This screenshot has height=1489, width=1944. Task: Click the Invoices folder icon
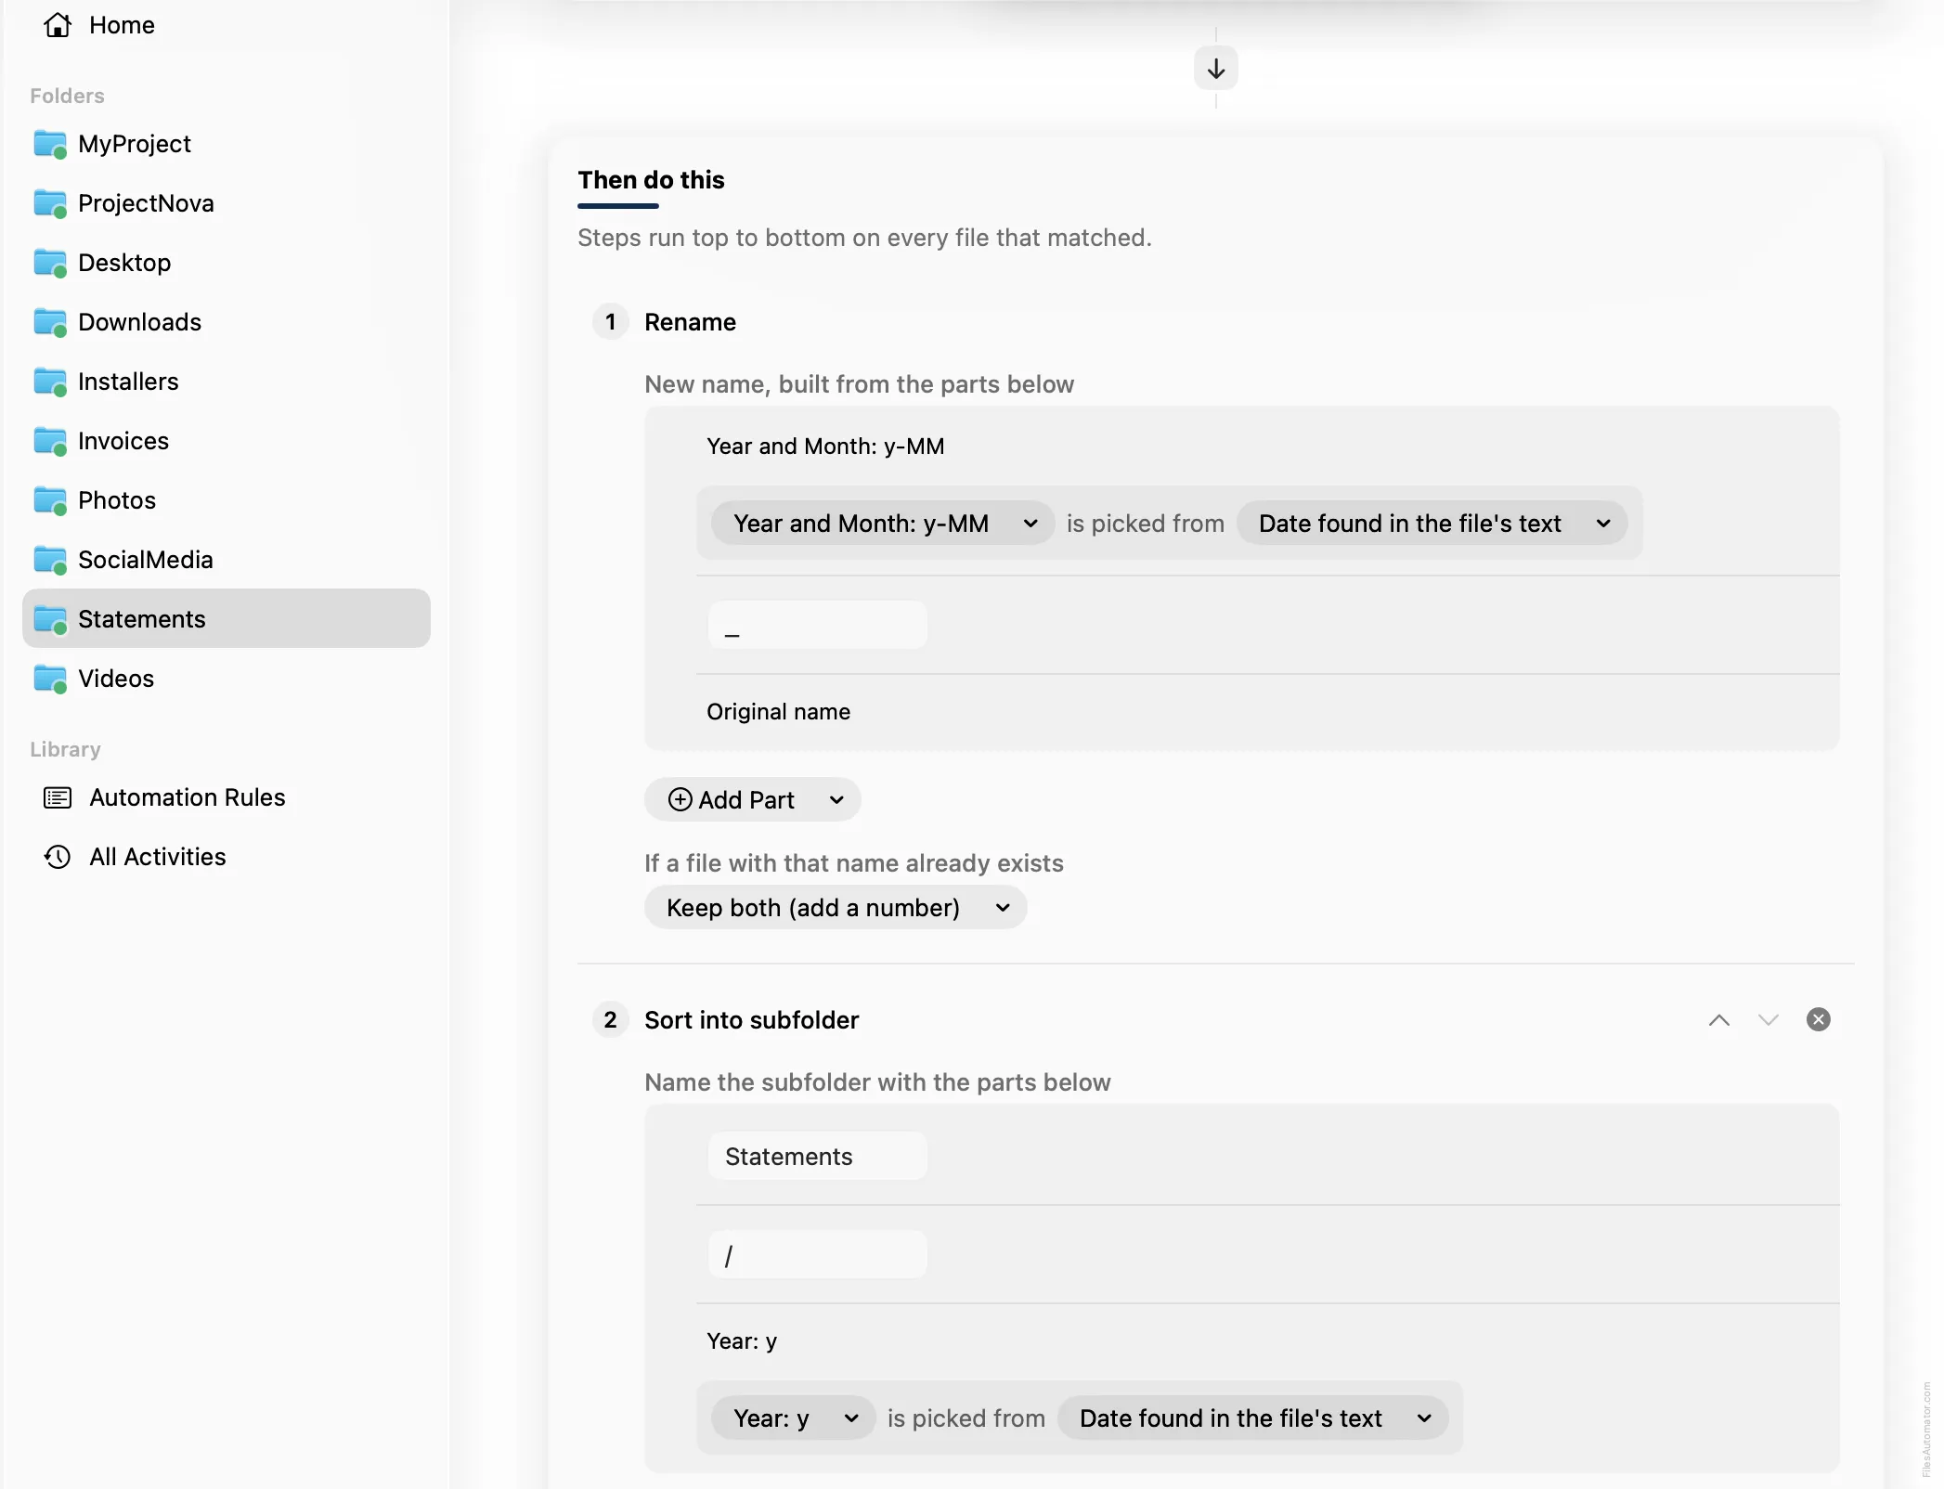point(50,441)
